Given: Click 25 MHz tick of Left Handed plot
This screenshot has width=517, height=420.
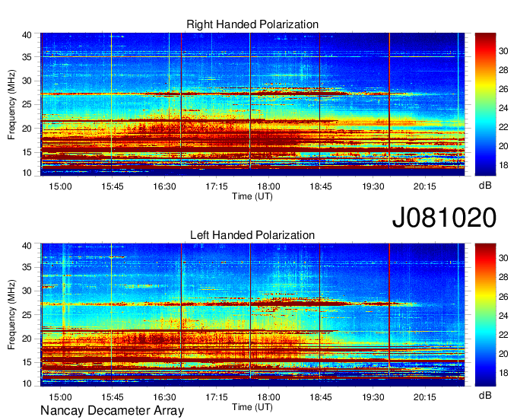Looking at the screenshot, I should click(x=27, y=315).
